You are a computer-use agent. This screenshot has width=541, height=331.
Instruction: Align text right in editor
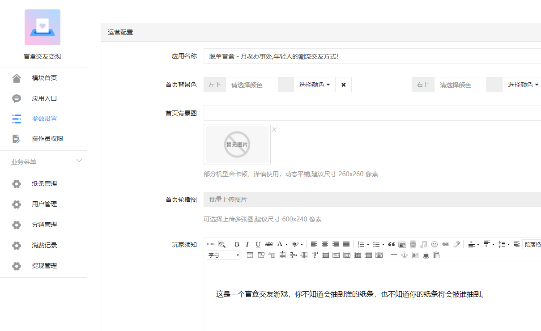click(336, 244)
